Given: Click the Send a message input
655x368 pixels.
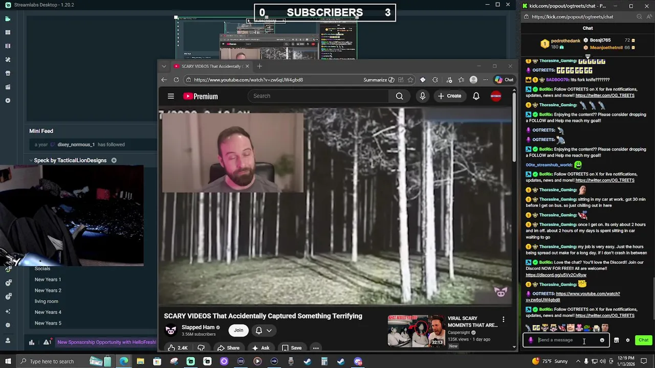Looking at the screenshot, I should click(x=565, y=340).
